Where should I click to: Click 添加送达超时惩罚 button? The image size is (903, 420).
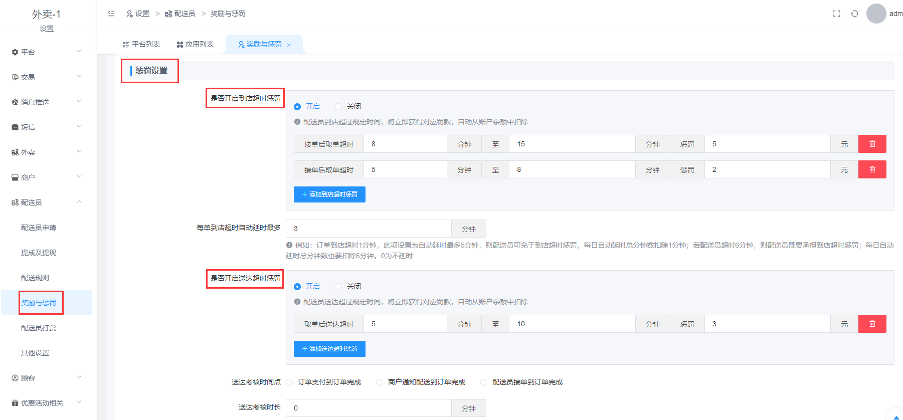(329, 349)
